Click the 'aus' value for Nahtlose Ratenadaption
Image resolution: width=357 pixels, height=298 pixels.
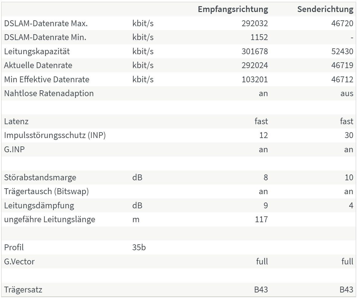click(x=347, y=93)
